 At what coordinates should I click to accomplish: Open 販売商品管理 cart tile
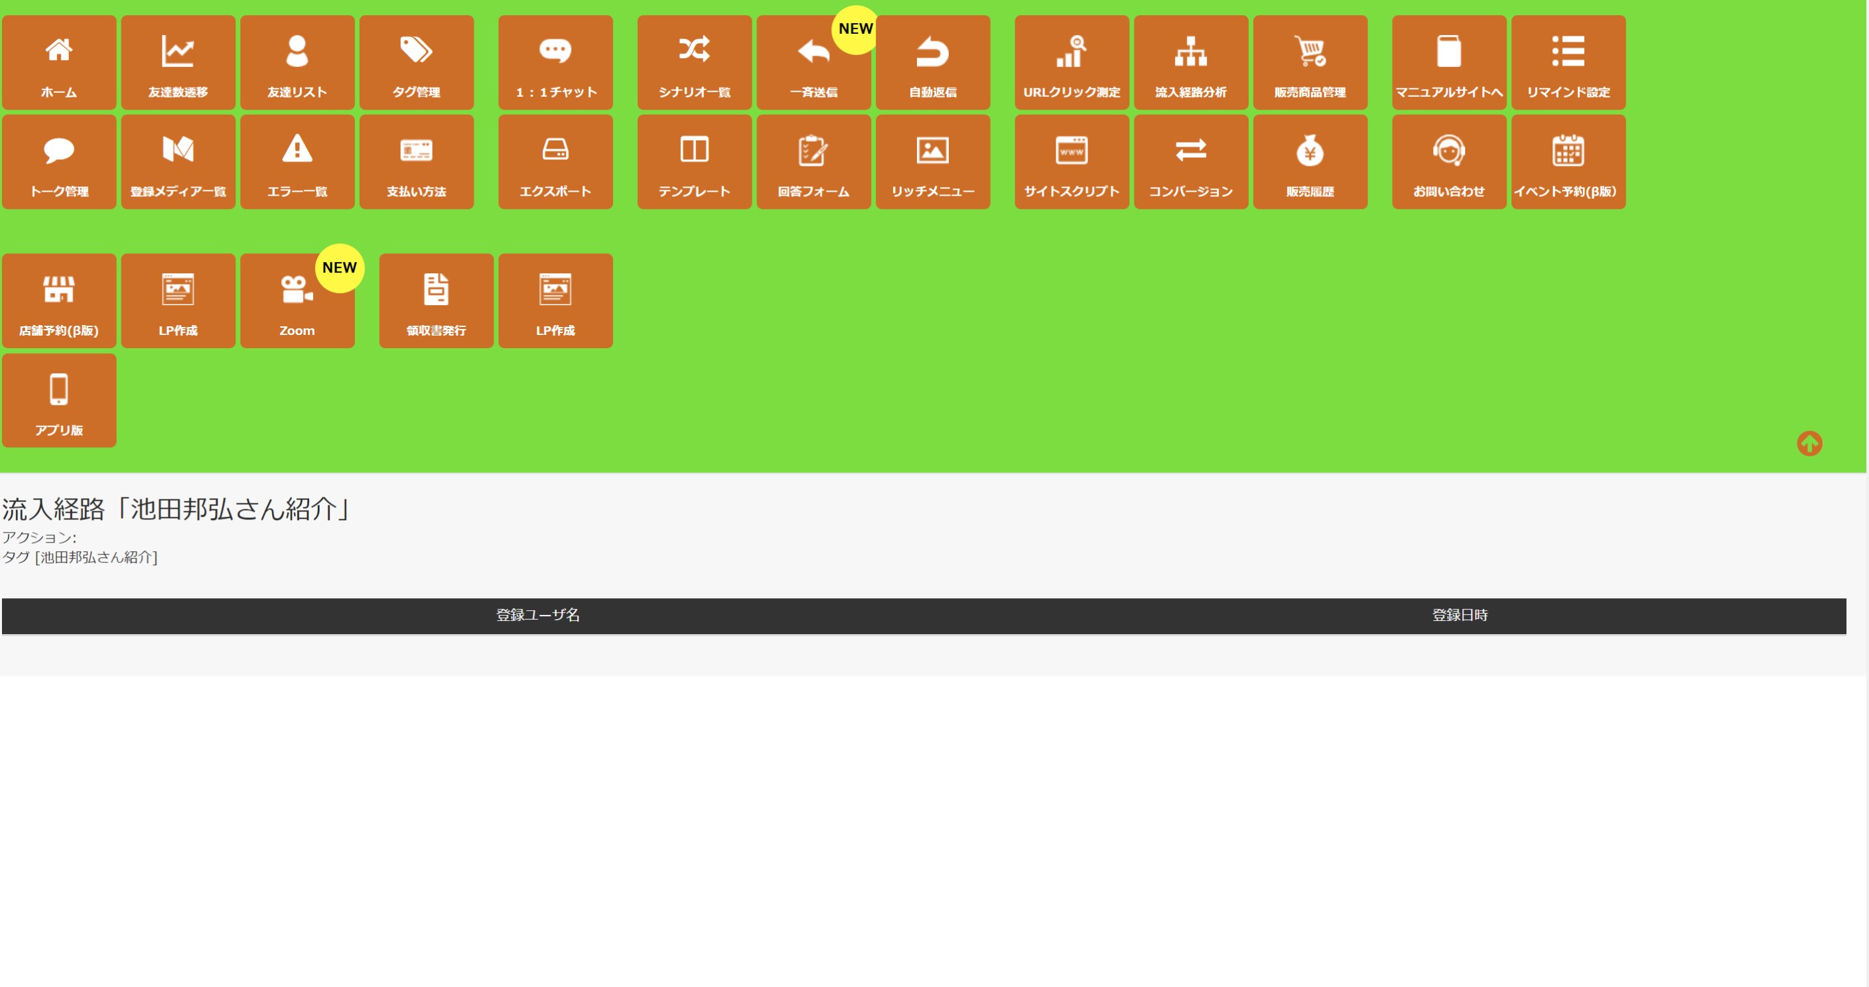point(1310,62)
